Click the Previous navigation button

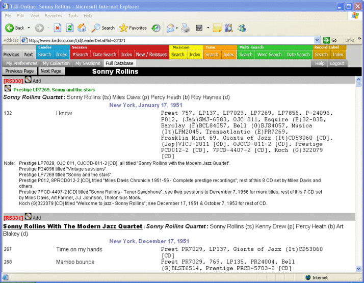(x=11, y=55)
